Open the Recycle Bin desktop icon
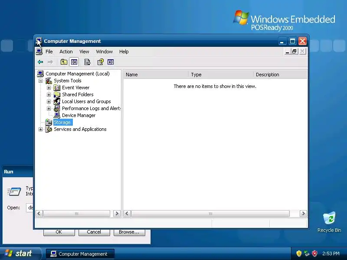 329,218
